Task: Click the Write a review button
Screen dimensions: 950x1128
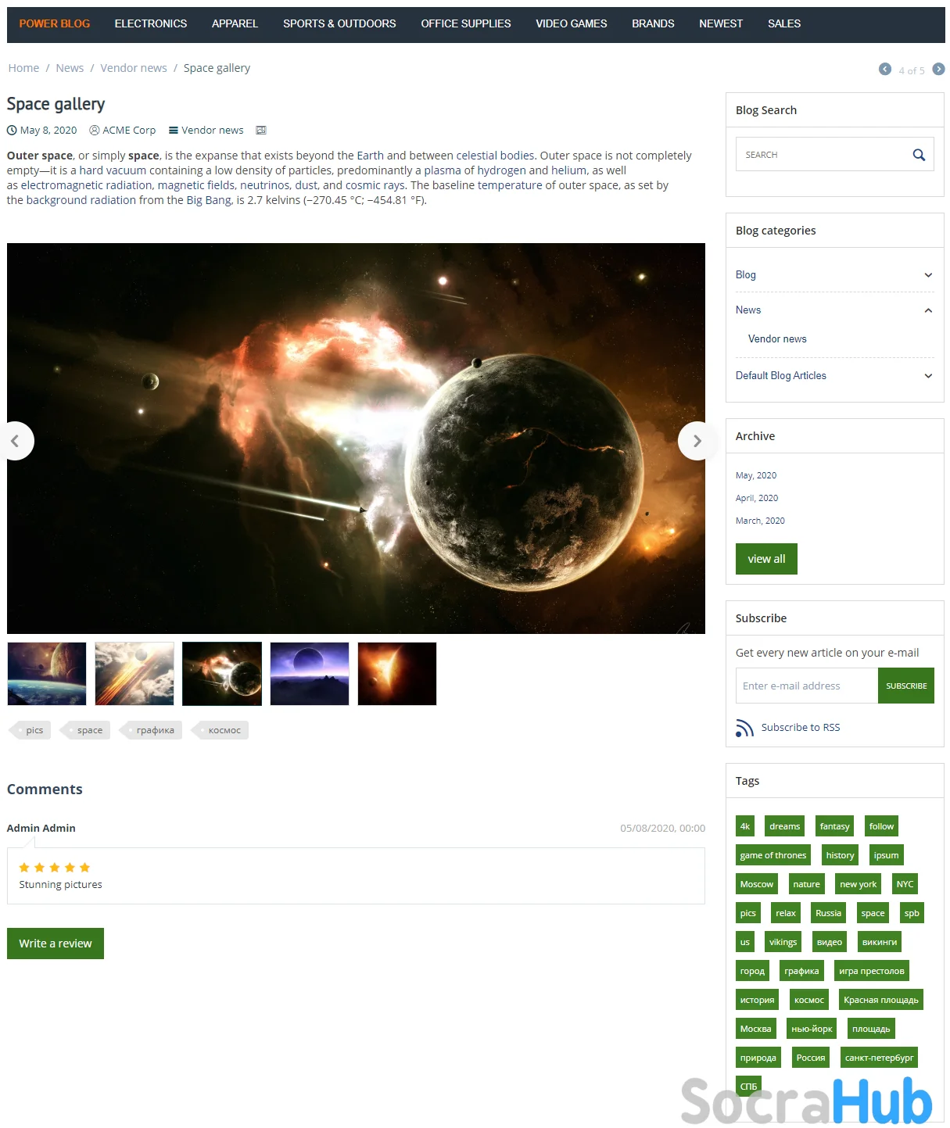Action: 56,944
